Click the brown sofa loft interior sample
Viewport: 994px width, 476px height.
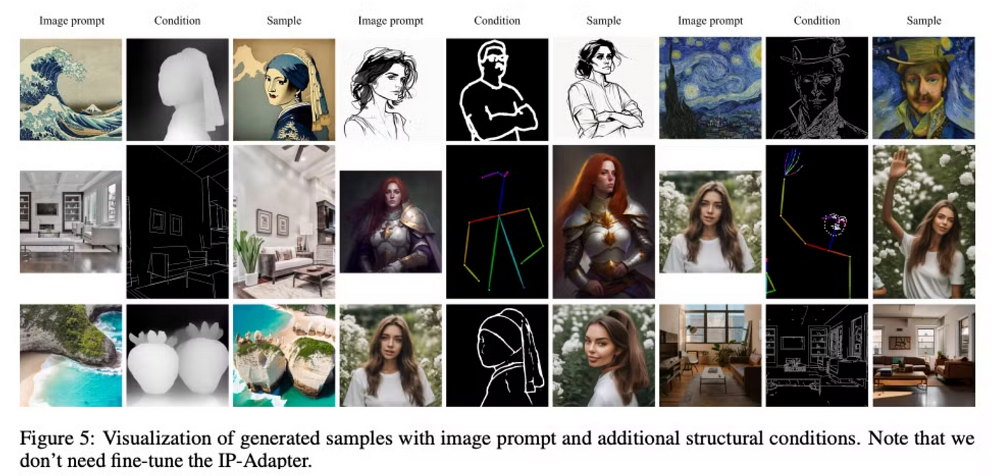point(924,355)
